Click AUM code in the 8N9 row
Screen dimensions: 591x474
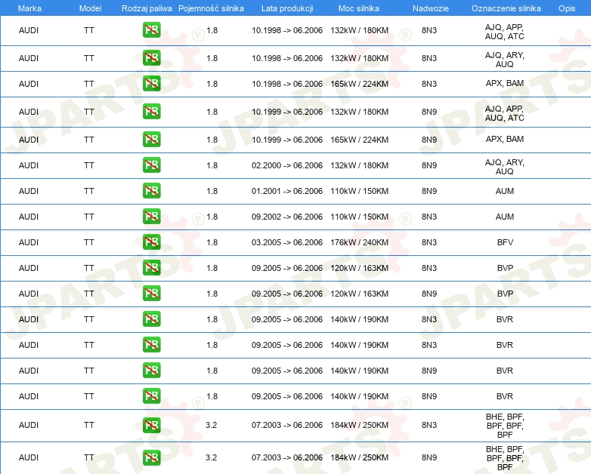[505, 191]
